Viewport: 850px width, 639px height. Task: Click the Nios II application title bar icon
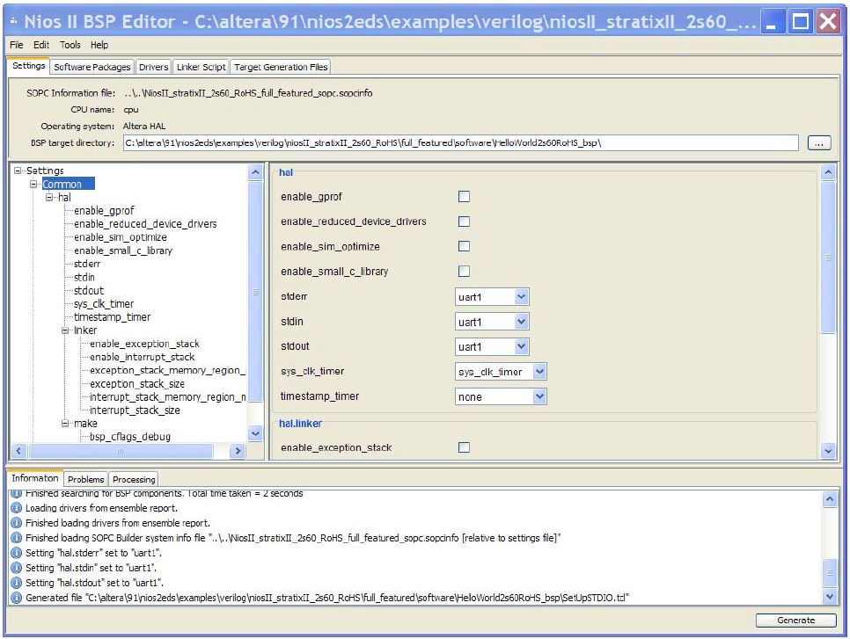[x=13, y=21]
